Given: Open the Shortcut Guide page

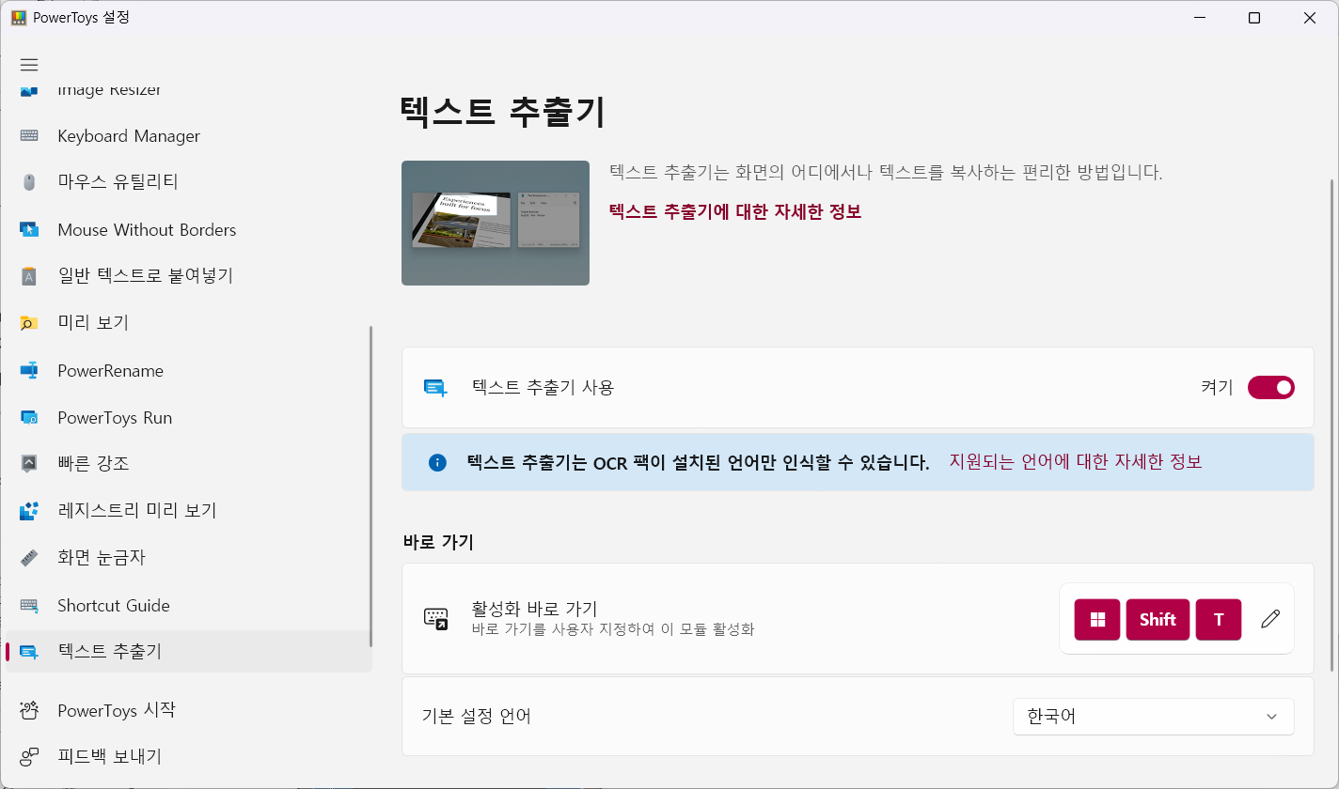Looking at the screenshot, I should tap(189, 605).
